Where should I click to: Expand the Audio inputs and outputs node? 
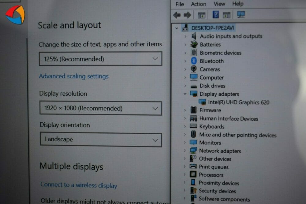[x=185, y=36]
